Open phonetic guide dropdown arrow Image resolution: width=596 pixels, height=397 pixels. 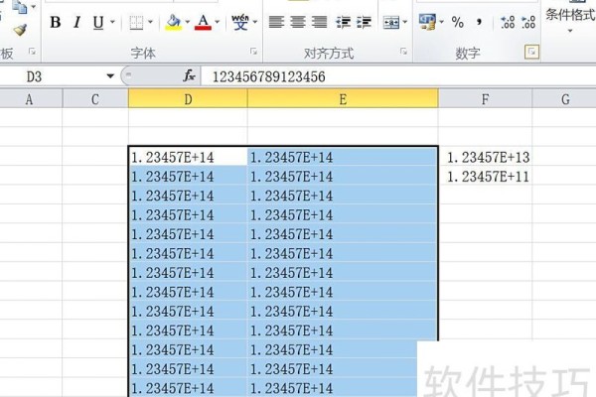coord(255,22)
